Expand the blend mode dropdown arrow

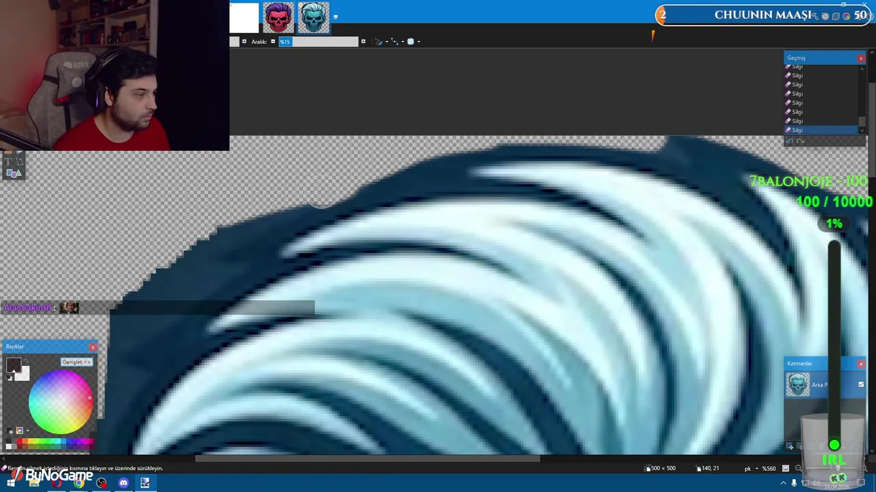pos(419,42)
